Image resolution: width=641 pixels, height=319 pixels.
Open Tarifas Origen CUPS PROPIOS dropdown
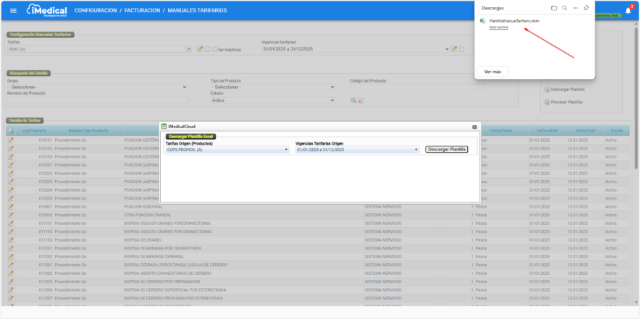[227, 150]
